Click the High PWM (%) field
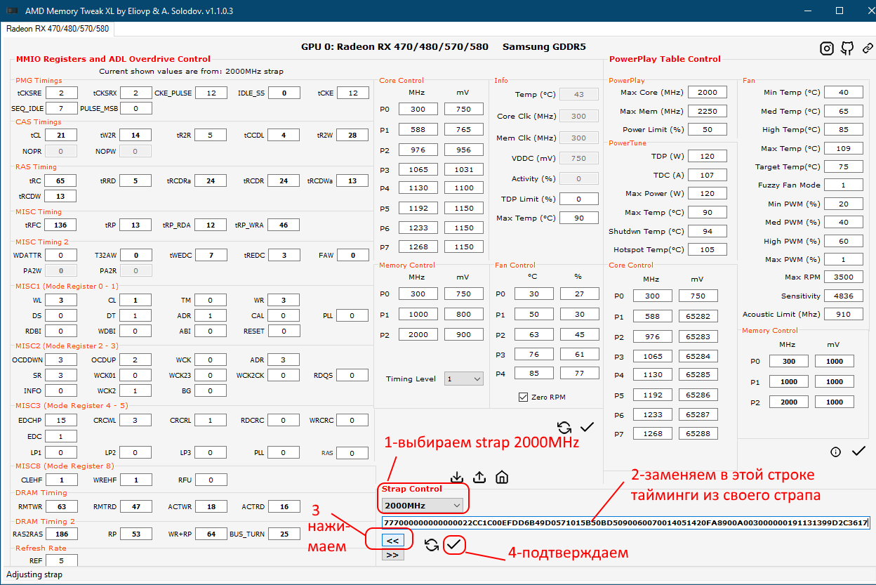Viewport: 876px width, 585px height. 844,241
